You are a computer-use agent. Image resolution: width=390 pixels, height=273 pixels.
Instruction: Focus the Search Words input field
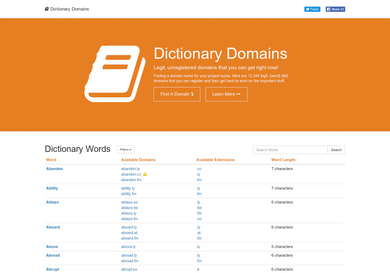(290, 150)
